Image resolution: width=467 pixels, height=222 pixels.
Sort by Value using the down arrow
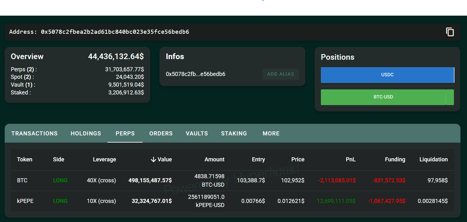[153, 159]
